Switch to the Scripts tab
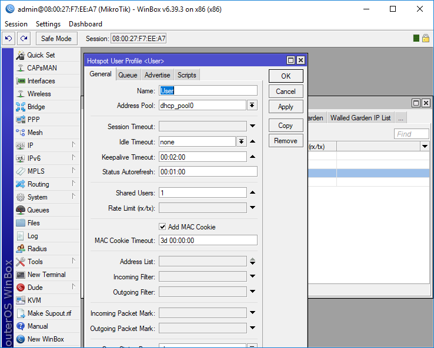Viewport: 434px width, 348px height. pos(187,75)
